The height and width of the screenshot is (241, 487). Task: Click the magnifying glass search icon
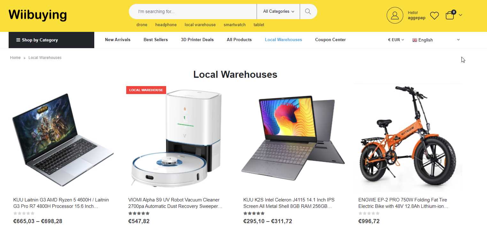pos(308,11)
